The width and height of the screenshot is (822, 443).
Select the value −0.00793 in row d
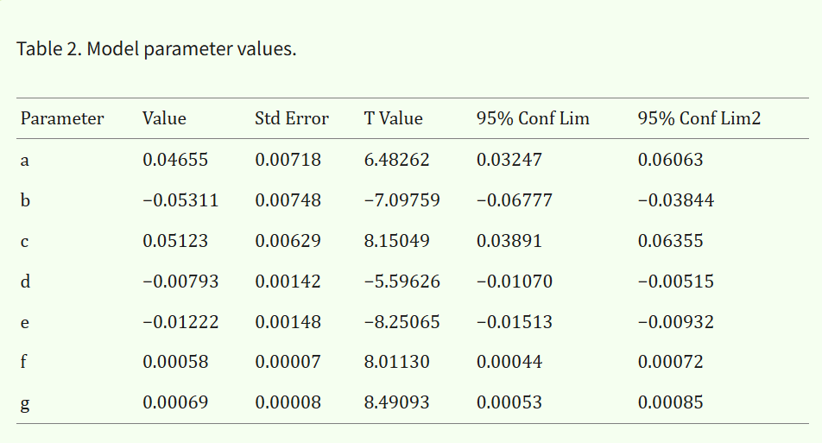[x=180, y=282]
